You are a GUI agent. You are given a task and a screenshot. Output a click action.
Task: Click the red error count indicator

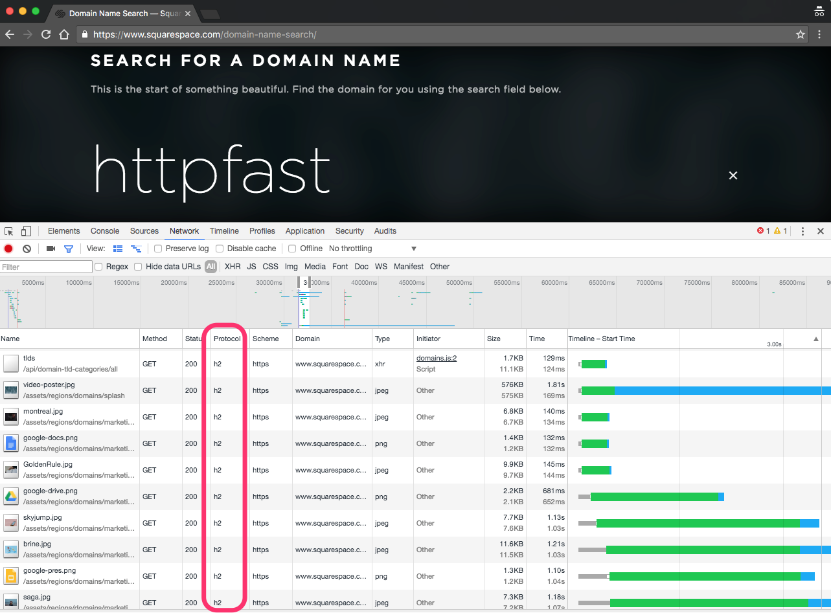[x=764, y=231]
